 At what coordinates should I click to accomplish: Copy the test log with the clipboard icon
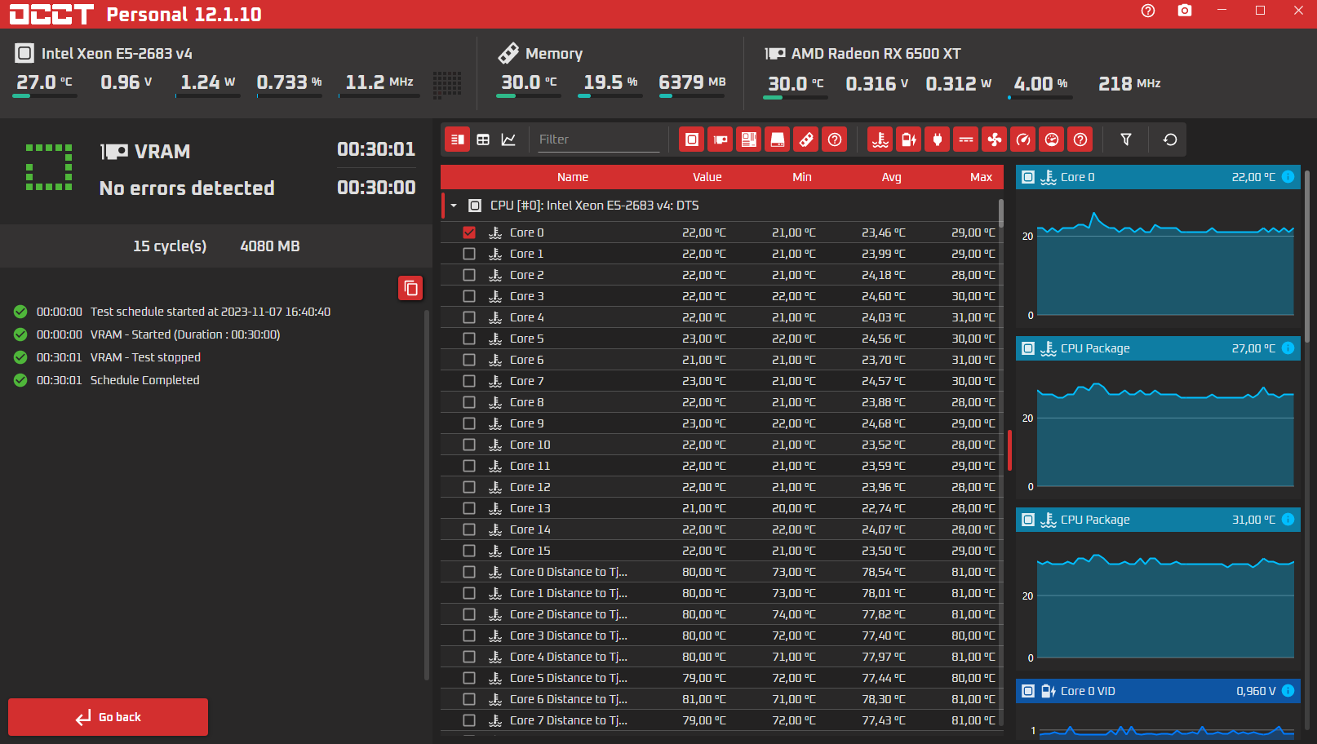410,288
